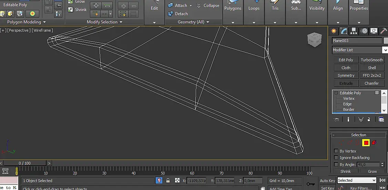Click the Use Soft Selection gradient icon
This screenshot has height=190, width=388.
pyautogui.click(x=32, y=13)
